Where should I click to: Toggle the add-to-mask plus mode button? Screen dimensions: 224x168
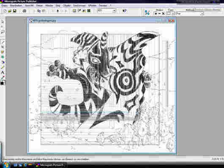point(156,14)
